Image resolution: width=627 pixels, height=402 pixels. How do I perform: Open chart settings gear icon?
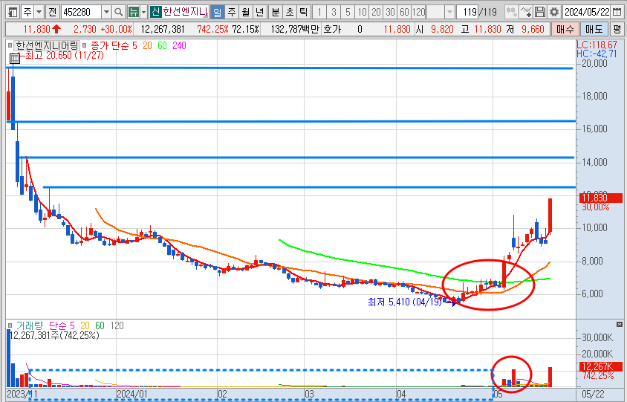click(x=553, y=12)
